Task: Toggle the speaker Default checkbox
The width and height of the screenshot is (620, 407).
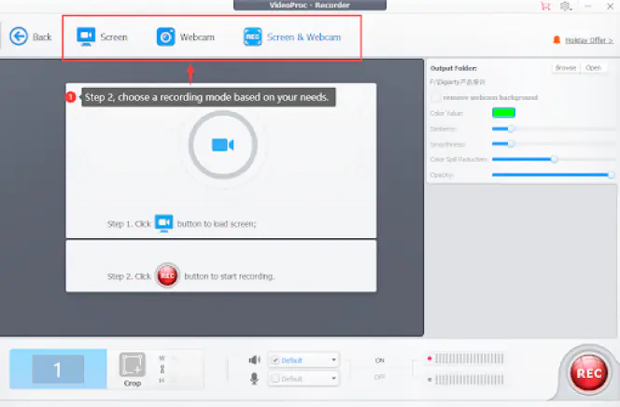Action: 275,360
